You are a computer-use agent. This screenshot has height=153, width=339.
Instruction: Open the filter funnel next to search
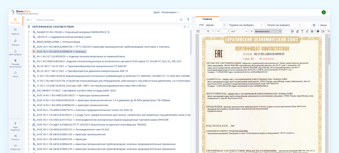pos(188,20)
